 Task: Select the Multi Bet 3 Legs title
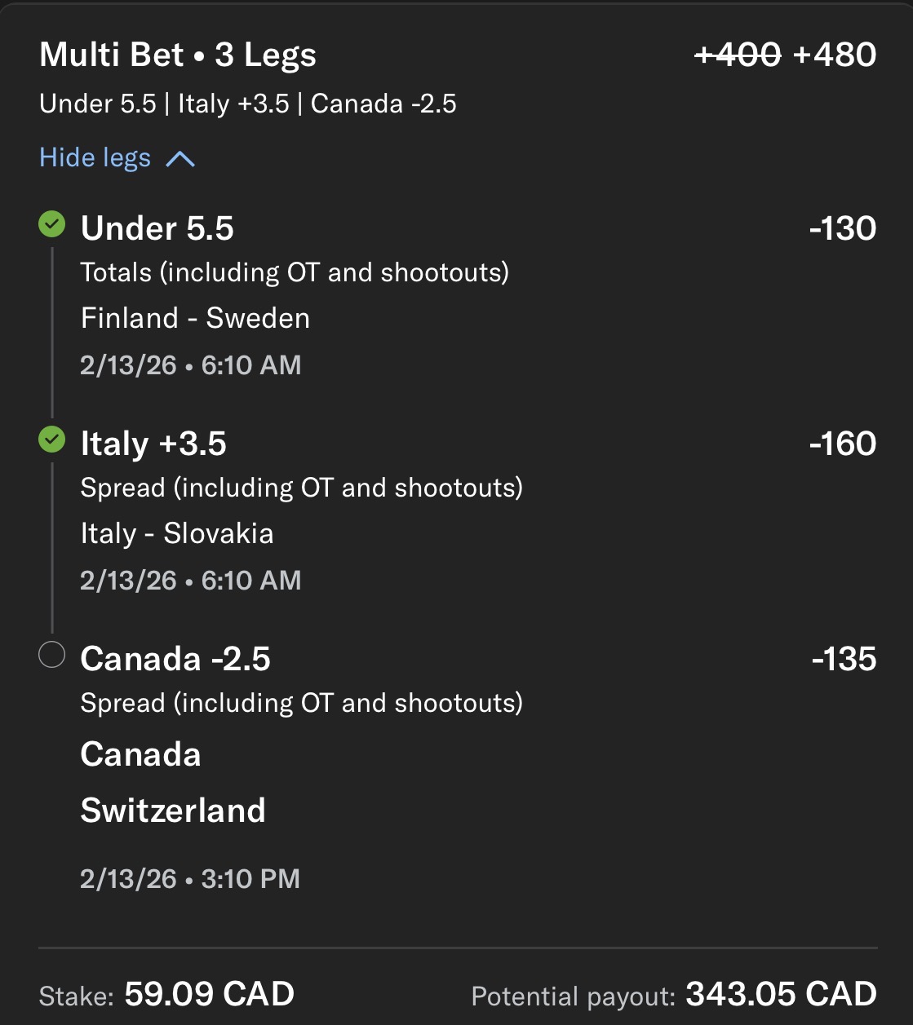pyautogui.click(x=178, y=55)
